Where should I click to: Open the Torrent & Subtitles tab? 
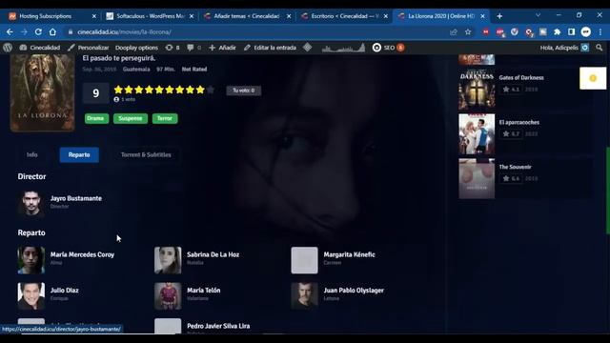tap(146, 154)
